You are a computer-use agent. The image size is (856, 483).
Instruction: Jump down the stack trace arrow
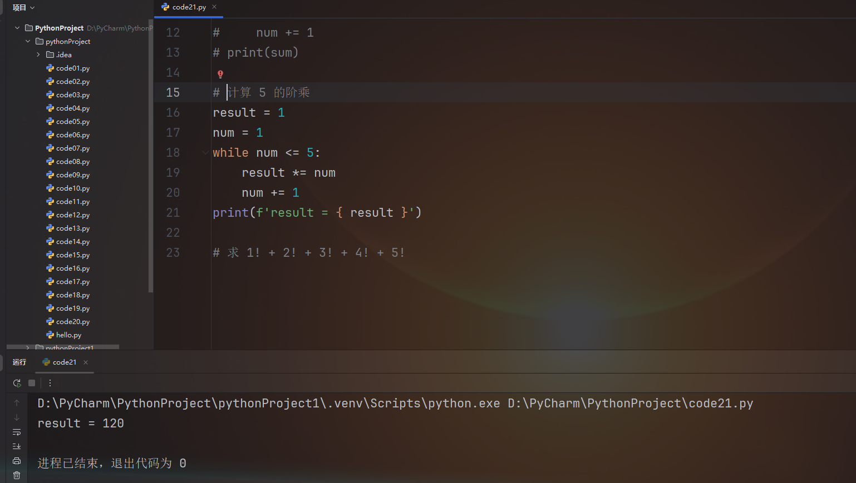(x=17, y=417)
